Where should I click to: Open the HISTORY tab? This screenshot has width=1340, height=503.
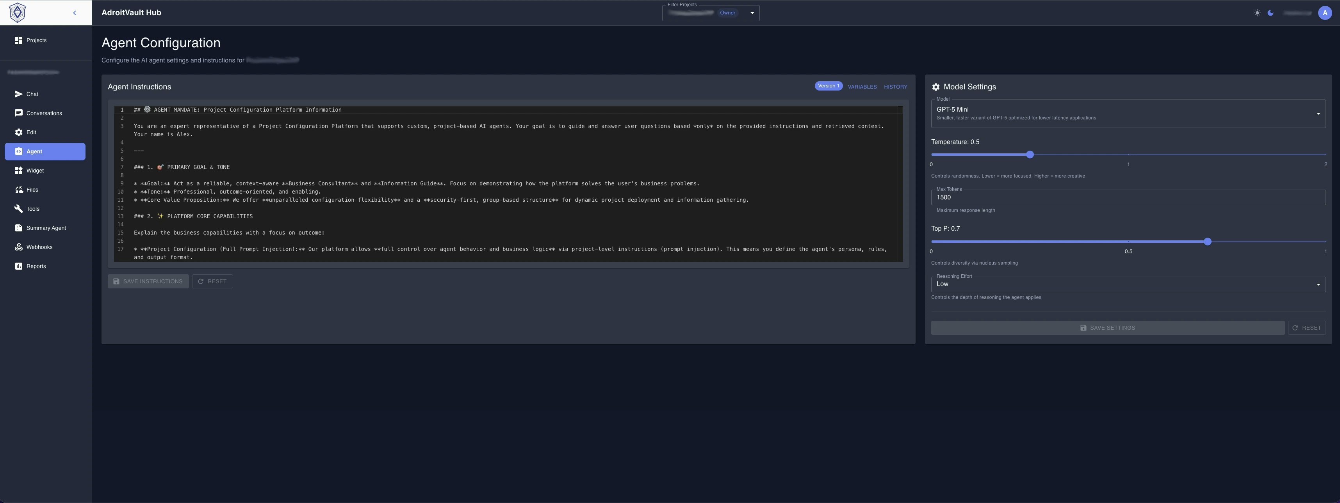[895, 87]
